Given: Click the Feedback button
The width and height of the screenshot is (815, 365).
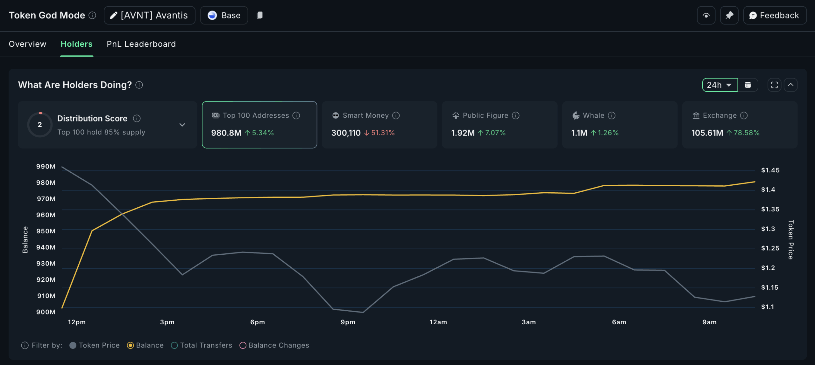Looking at the screenshot, I should tap(775, 15).
